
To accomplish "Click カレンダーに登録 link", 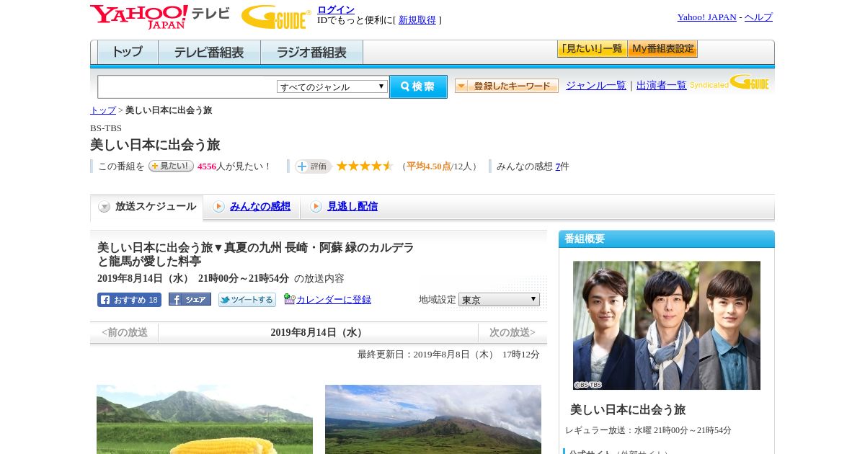I will [x=334, y=300].
